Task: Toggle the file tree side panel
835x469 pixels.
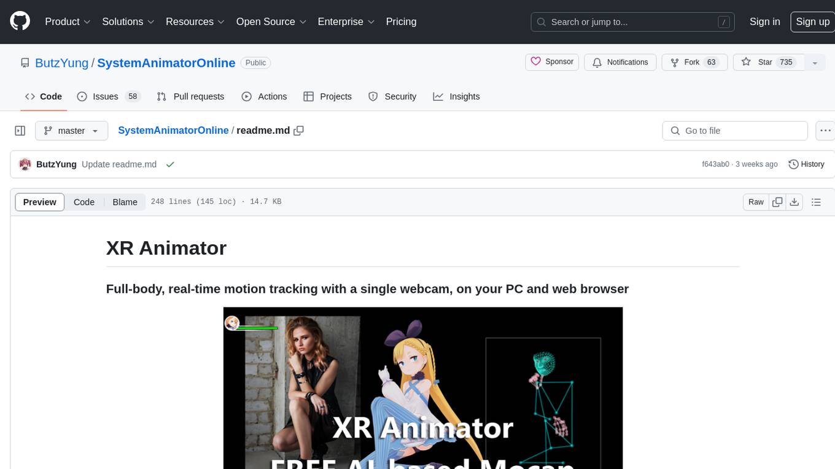Action: tap(20, 131)
